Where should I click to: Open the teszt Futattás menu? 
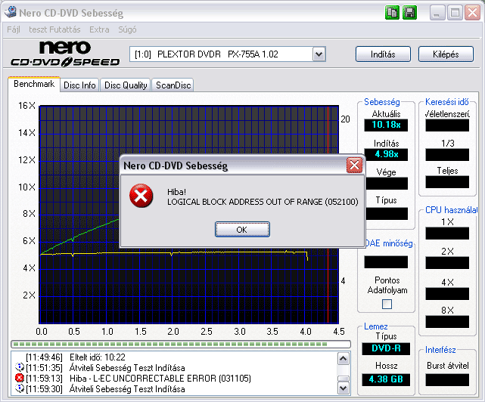click(x=54, y=29)
